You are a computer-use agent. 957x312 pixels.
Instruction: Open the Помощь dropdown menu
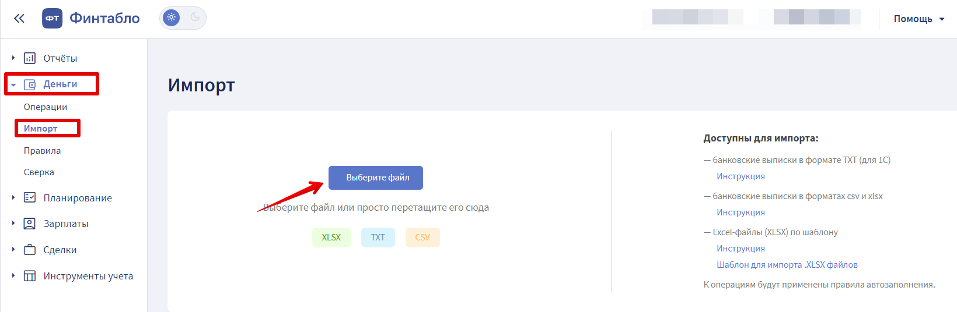(x=918, y=19)
